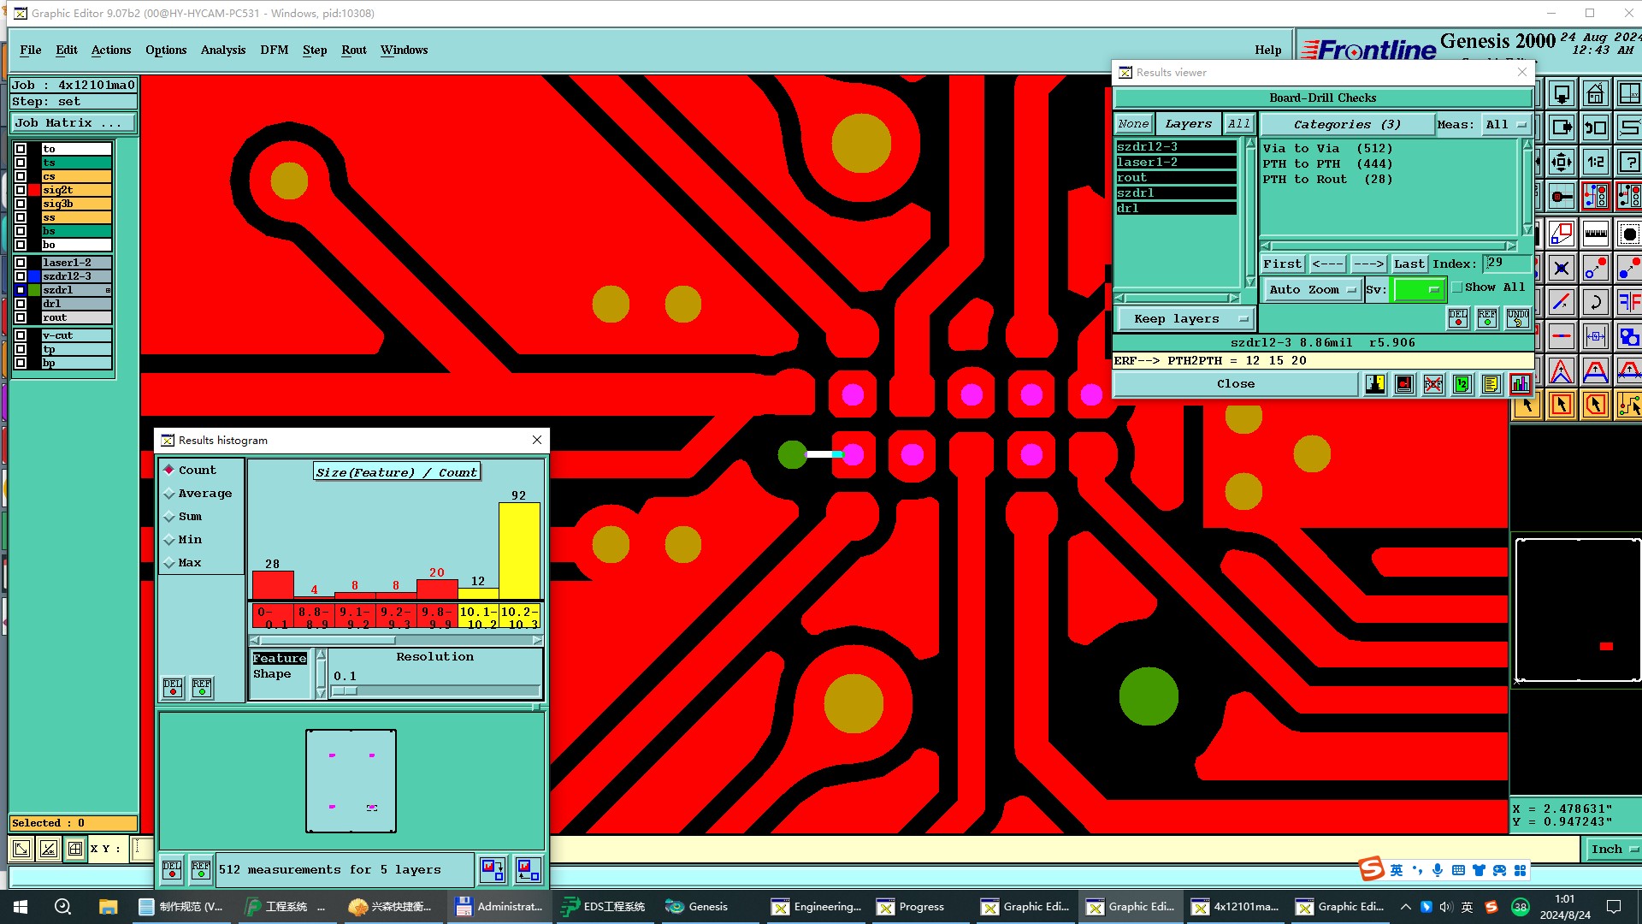Enable the Show All checkbox

pyautogui.click(x=1457, y=287)
